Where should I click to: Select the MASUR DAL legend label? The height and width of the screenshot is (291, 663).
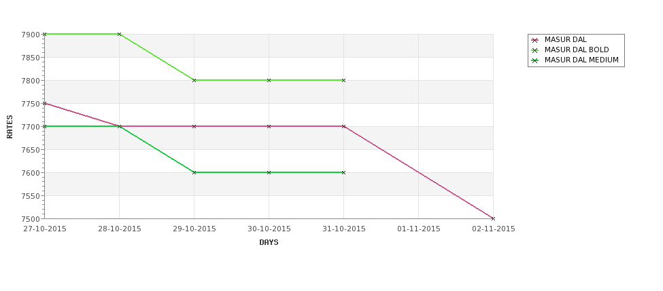[565, 39]
